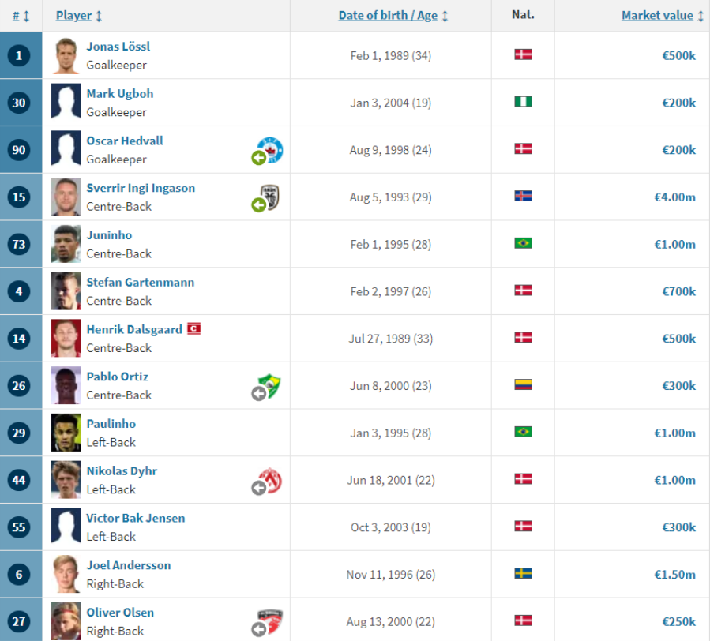The width and height of the screenshot is (710, 641).
Task: Click the club crest beside Sverrir Ingi Ingason
Action: pyautogui.click(x=271, y=197)
